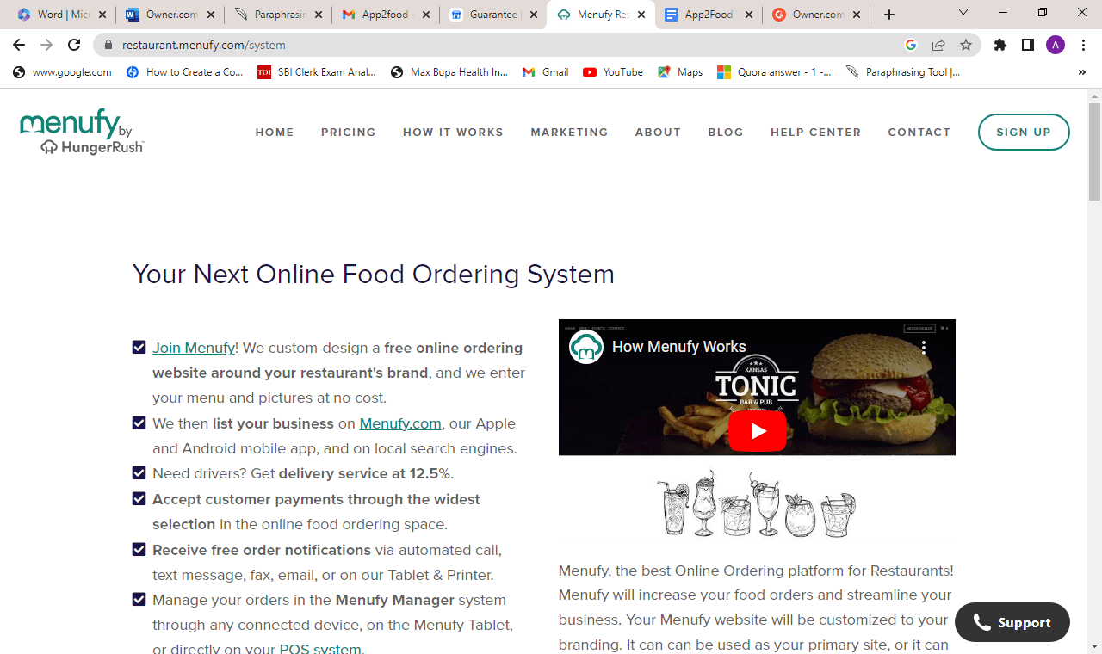This screenshot has height=654, width=1102.
Task: Open the Paraphrasing Tool bookmark
Action: tap(903, 72)
